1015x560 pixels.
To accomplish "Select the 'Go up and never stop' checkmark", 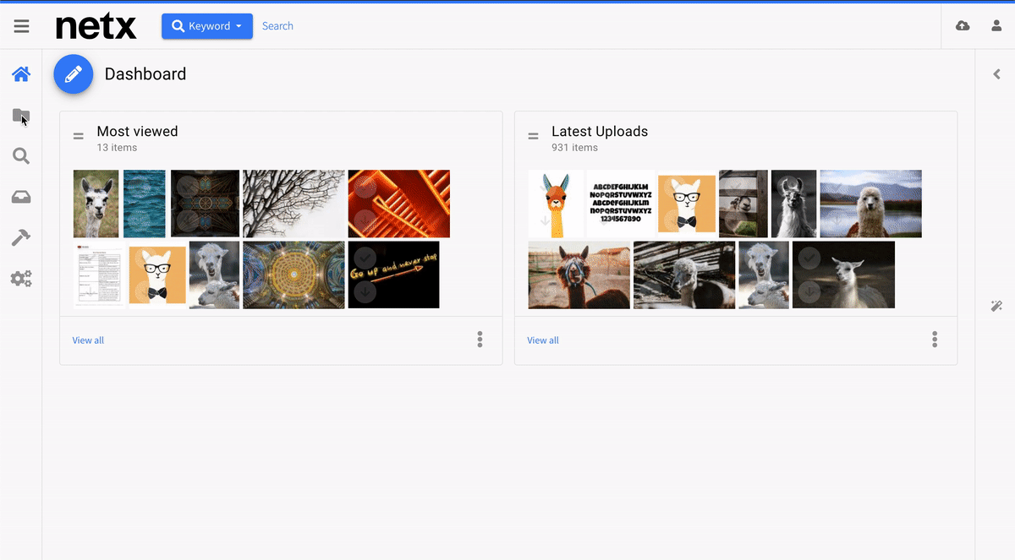I will pos(365,258).
